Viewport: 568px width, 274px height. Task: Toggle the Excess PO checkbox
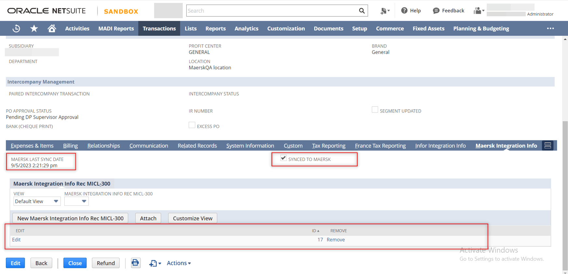pyautogui.click(x=192, y=125)
